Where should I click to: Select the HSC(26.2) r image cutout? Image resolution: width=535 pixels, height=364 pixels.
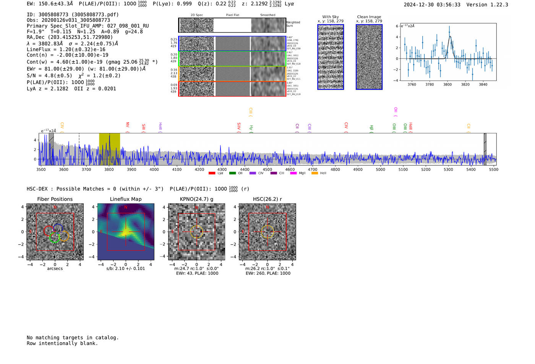(267, 232)
